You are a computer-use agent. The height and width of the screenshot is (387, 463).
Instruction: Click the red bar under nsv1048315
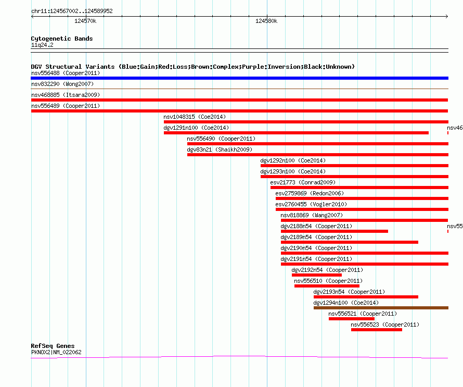coord(306,122)
